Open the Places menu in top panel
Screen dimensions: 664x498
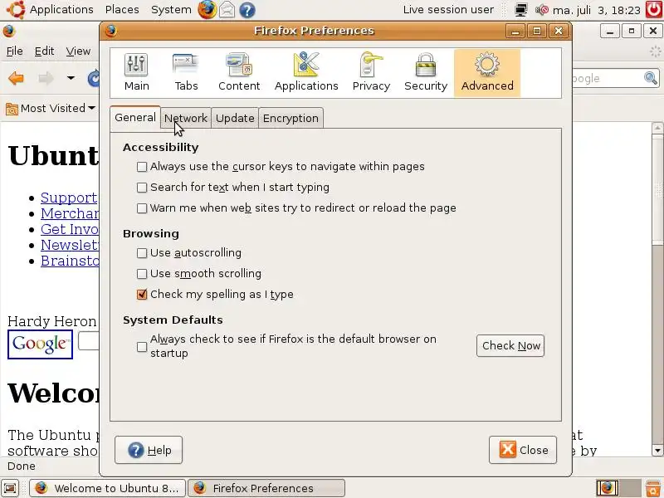click(x=122, y=9)
